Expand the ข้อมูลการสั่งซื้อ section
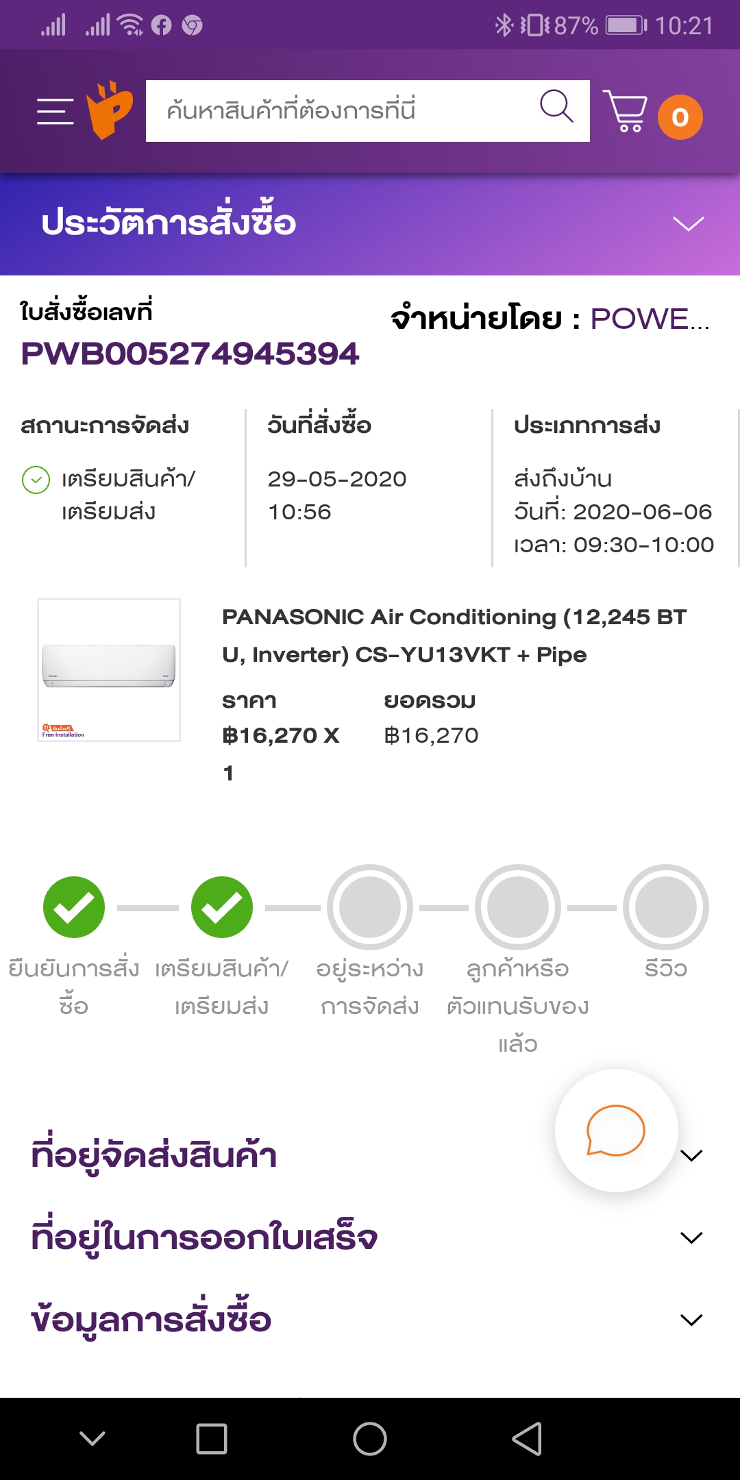 click(x=691, y=1320)
